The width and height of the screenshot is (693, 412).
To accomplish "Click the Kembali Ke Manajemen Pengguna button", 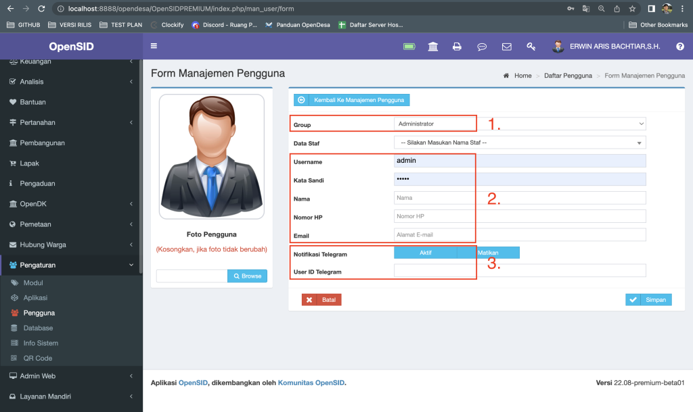I will (352, 100).
